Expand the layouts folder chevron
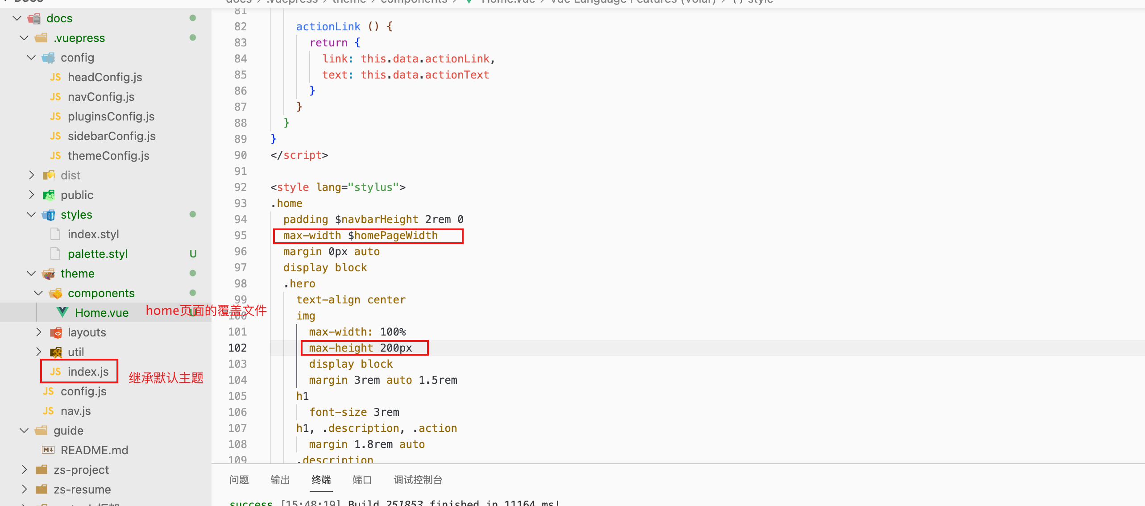Image resolution: width=1145 pixels, height=506 pixels. coord(38,332)
